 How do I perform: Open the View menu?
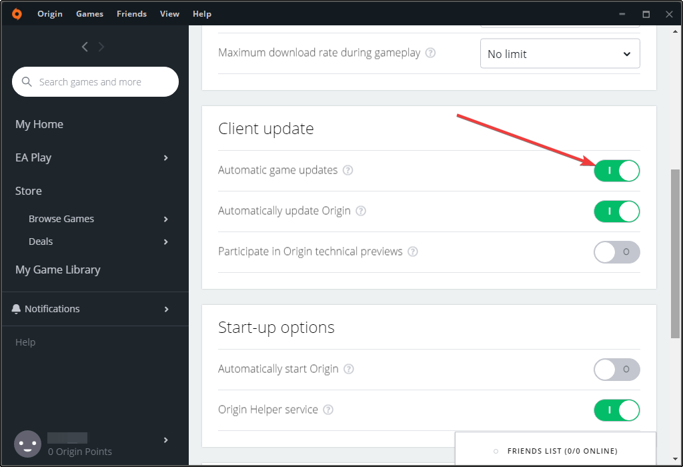(169, 13)
